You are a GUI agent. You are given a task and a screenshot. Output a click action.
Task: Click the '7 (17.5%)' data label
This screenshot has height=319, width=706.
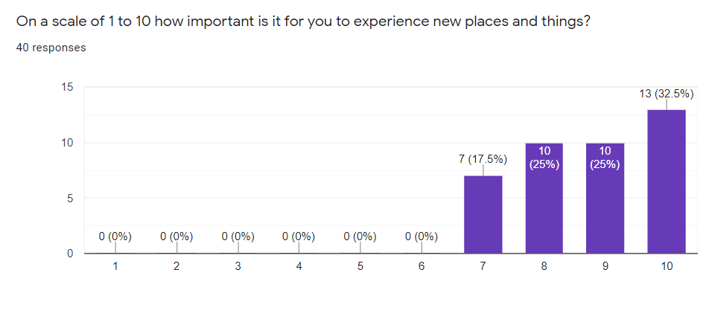[483, 158]
